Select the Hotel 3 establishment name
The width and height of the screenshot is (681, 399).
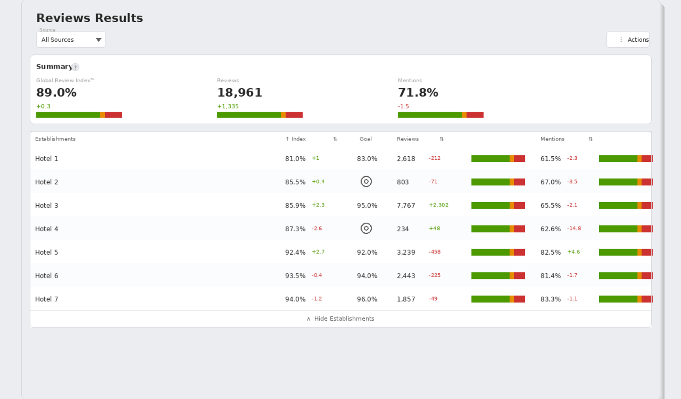pyautogui.click(x=46, y=206)
